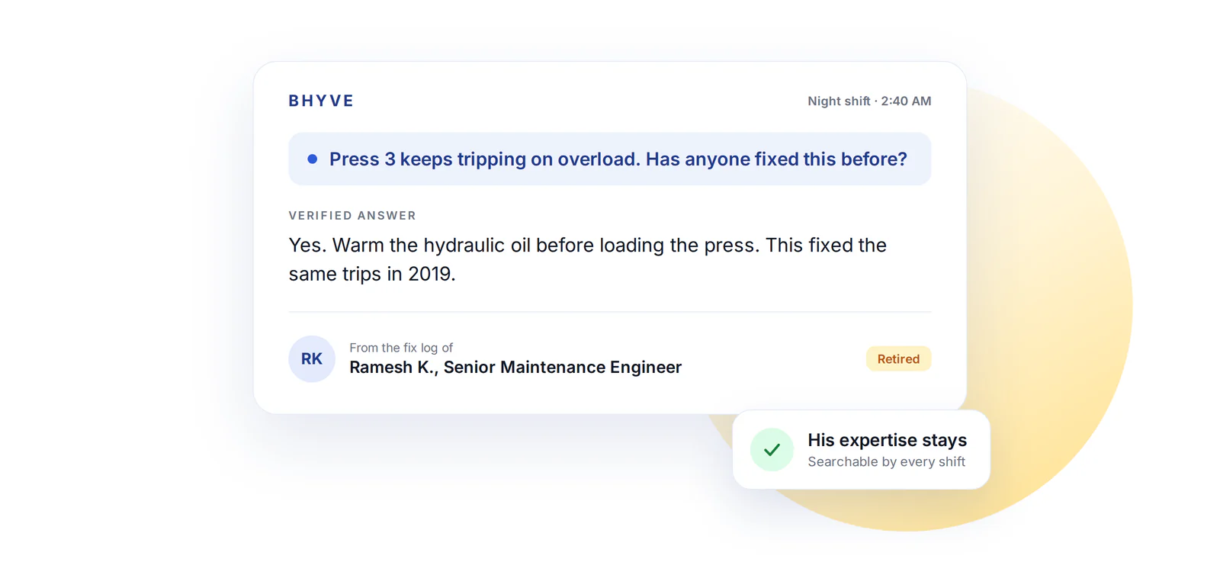Click Ramesh K., Senior Maintenance Engineer
Image resolution: width=1220 pixels, height=575 pixels.
(515, 368)
